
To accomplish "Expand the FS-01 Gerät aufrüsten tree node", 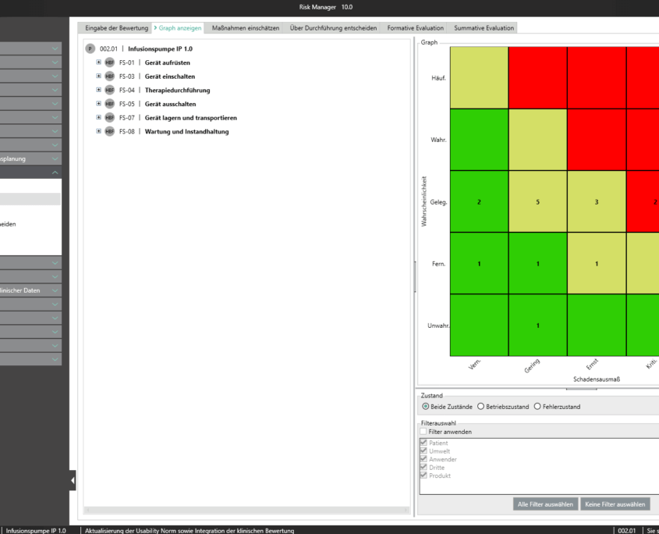I will pos(98,62).
